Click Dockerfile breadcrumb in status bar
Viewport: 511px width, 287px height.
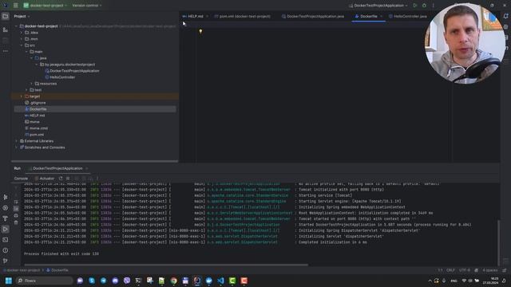pos(57,270)
